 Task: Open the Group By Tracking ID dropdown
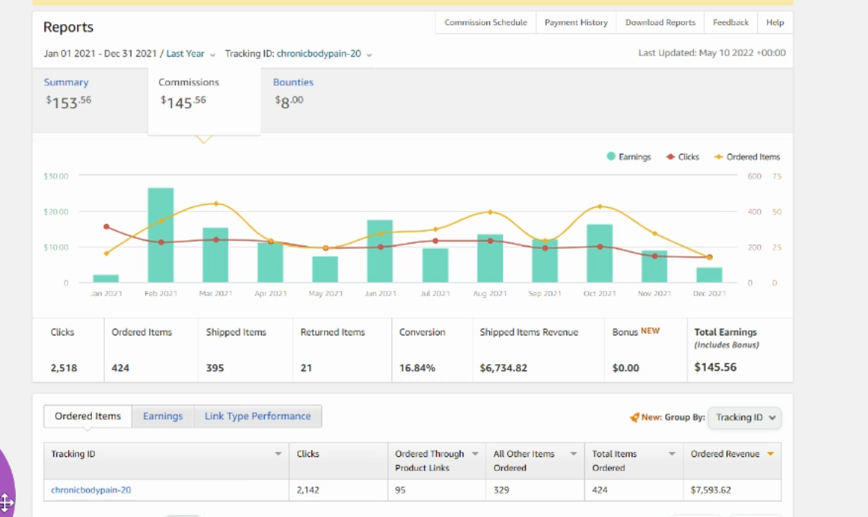pos(744,418)
